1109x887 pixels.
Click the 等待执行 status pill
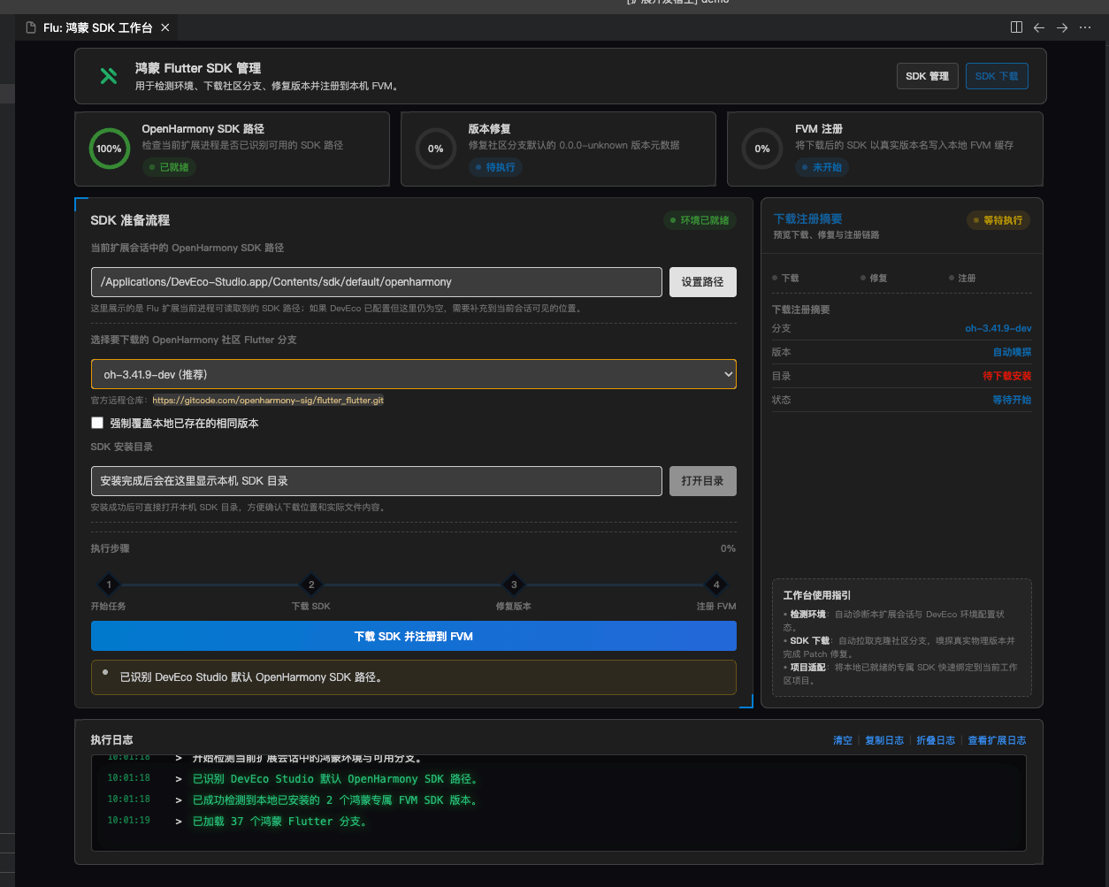[998, 220]
